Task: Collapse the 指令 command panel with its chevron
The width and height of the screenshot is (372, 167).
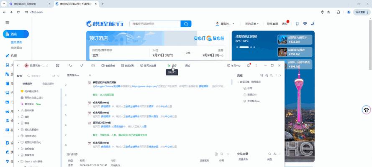Action: (x=58, y=76)
